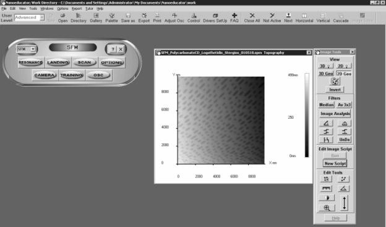Image resolution: width=386 pixels, height=227 pixels.
Task: Click the Next window icon
Action: pyautogui.click(x=288, y=18)
